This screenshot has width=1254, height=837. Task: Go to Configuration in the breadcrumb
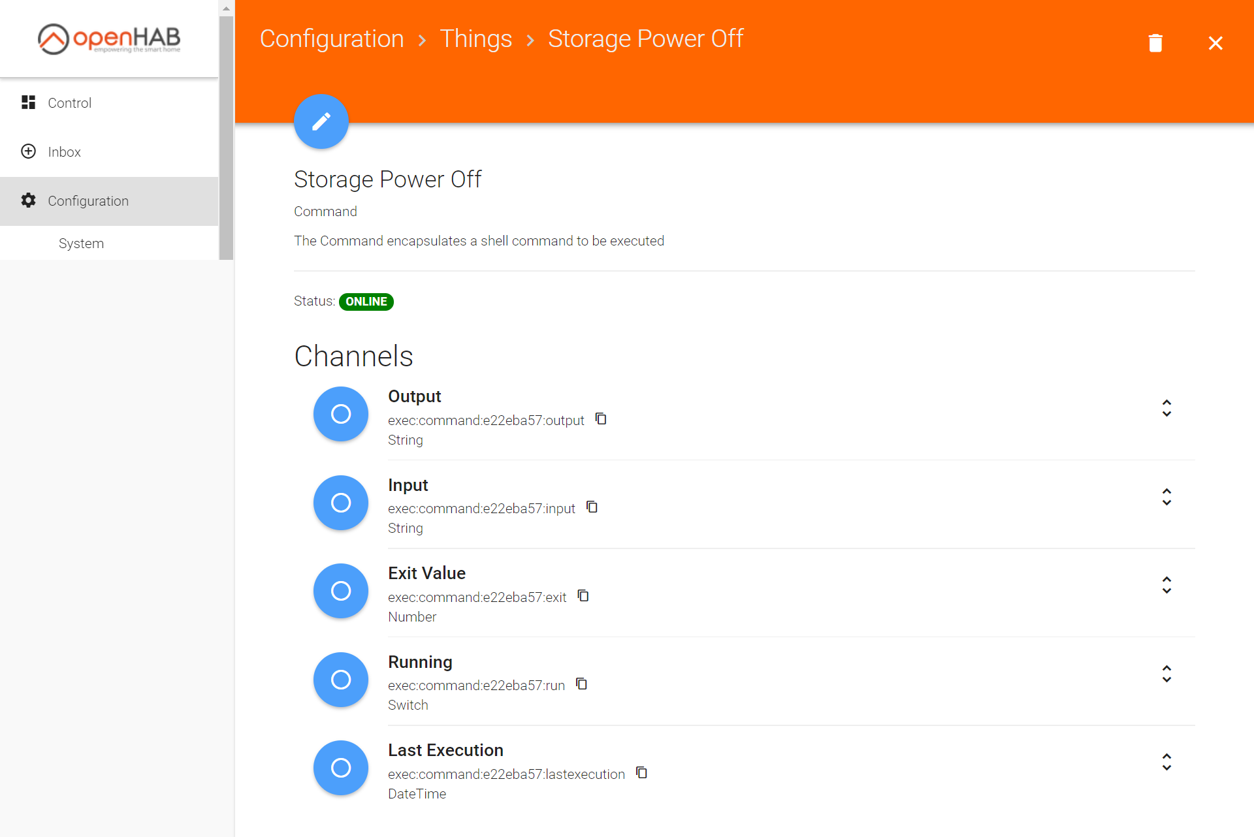[332, 39]
